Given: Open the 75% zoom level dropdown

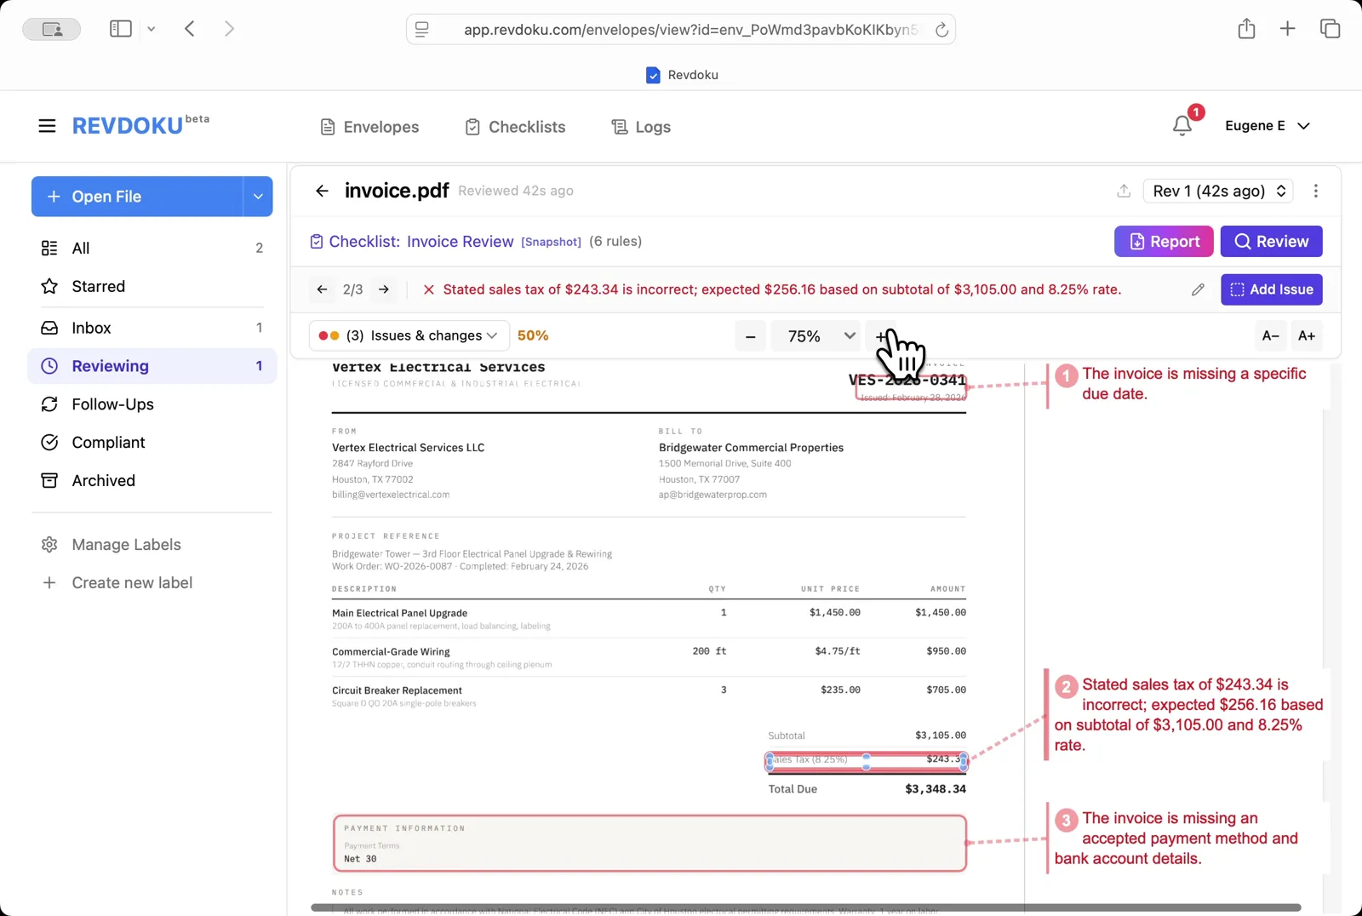Looking at the screenshot, I should 815,335.
